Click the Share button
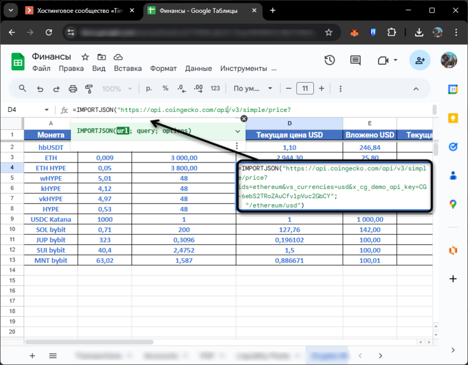Viewport: 468px width, 365px height. (420, 60)
